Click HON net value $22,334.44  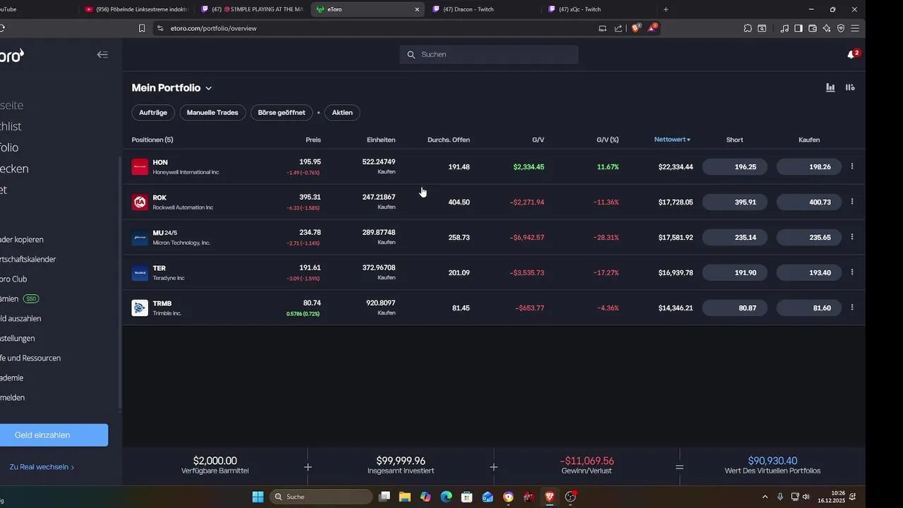pyautogui.click(x=675, y=167)
